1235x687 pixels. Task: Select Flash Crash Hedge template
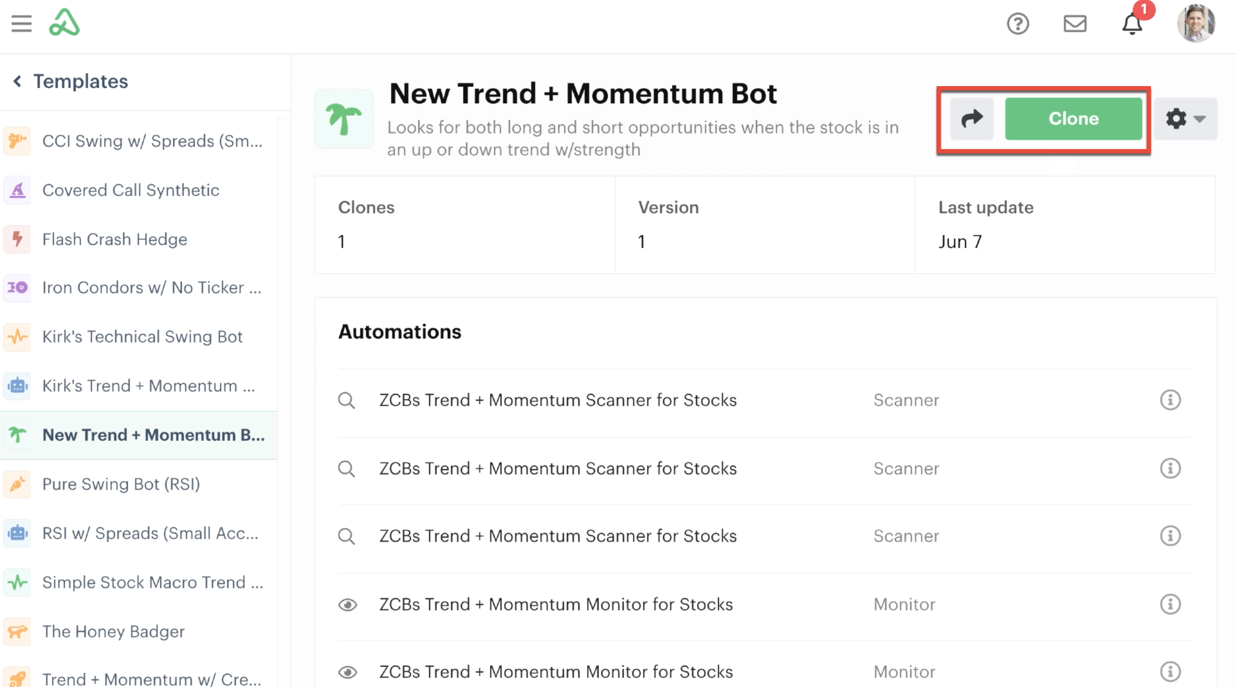[x=114, y=239]
